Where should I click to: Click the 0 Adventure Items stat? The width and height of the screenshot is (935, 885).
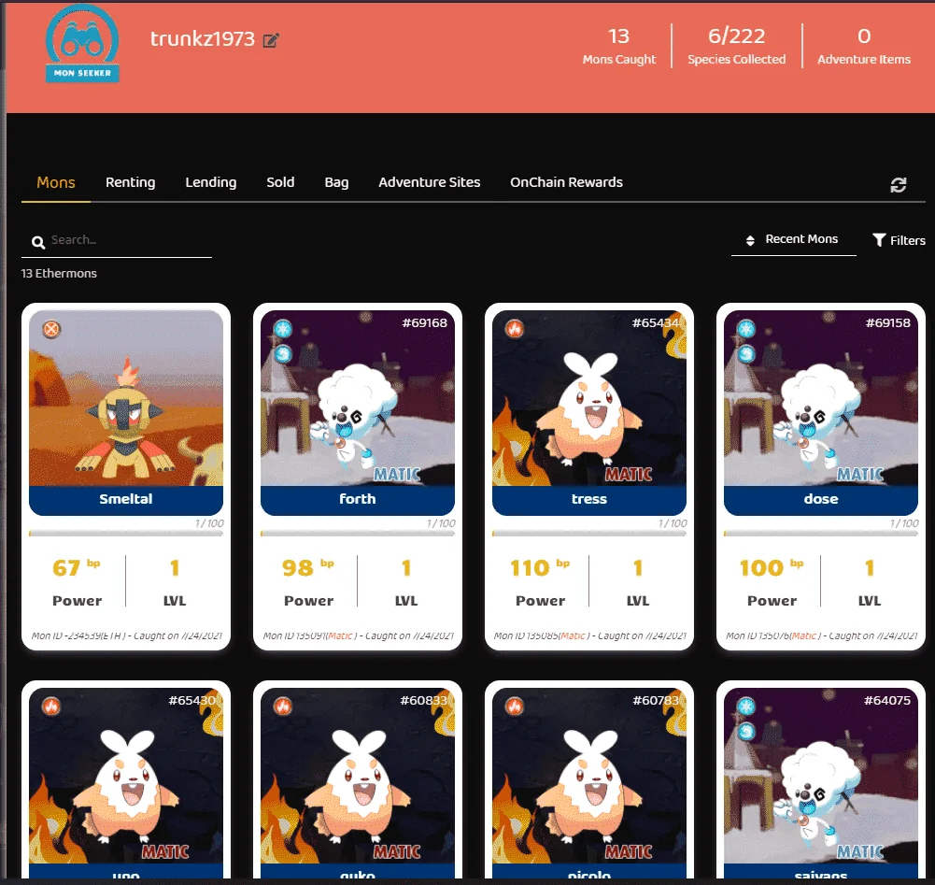tap(864, 46)
